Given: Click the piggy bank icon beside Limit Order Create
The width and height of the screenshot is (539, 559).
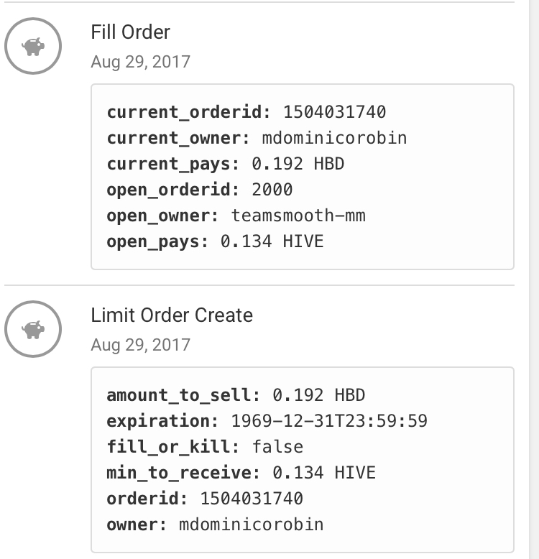Looking at the screenshot, I should pos(33,329).
